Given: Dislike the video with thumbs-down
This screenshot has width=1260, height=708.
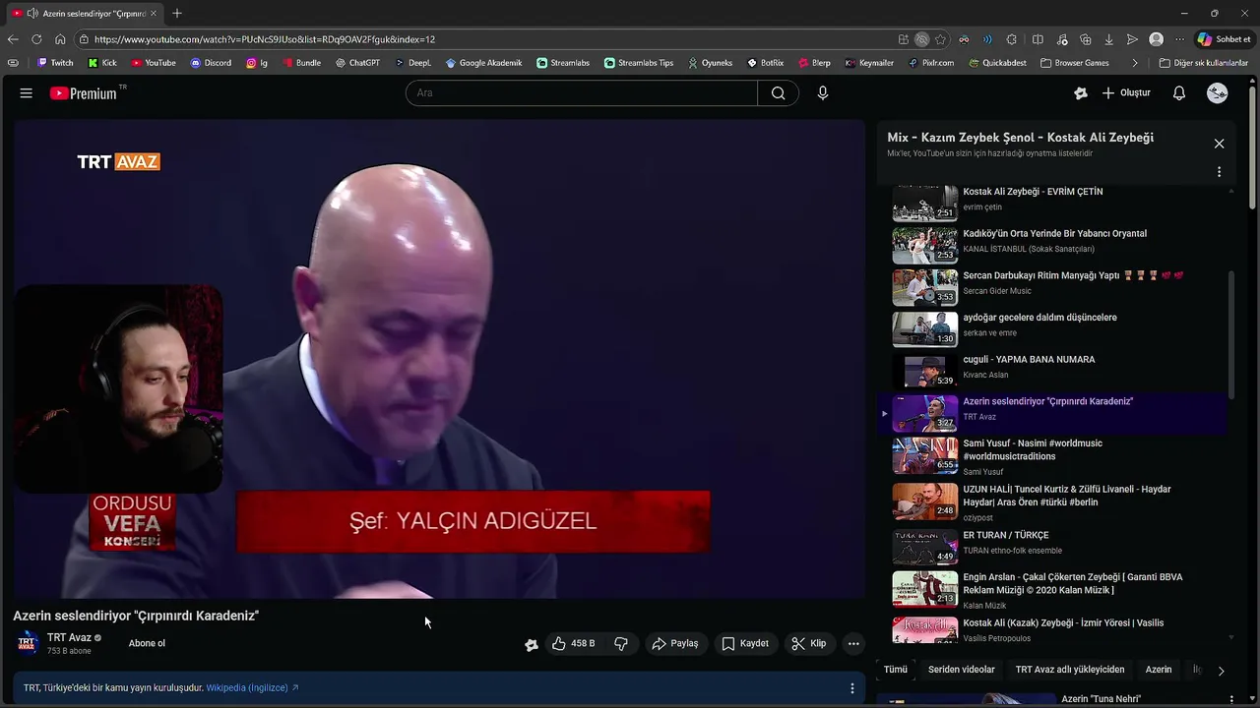Looking at the screenshot, I should 621,644.
